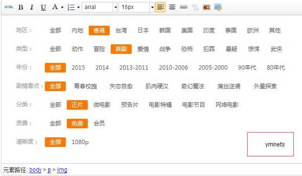Click the 2013-2011 year range
The height and width of the screenshot is (176, 302).
click(134, 68)
